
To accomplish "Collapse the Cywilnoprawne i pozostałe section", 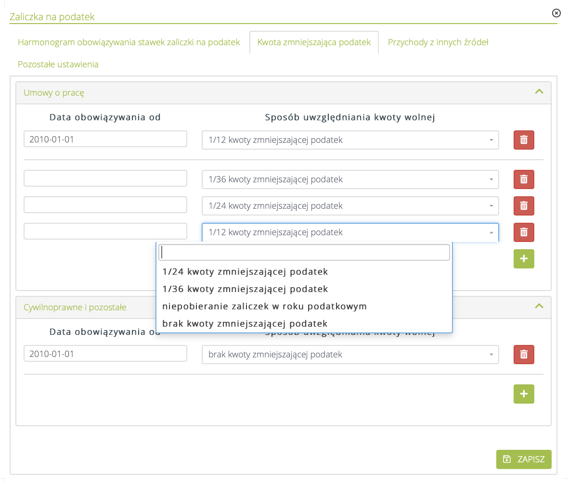I will tap(539, 306).
